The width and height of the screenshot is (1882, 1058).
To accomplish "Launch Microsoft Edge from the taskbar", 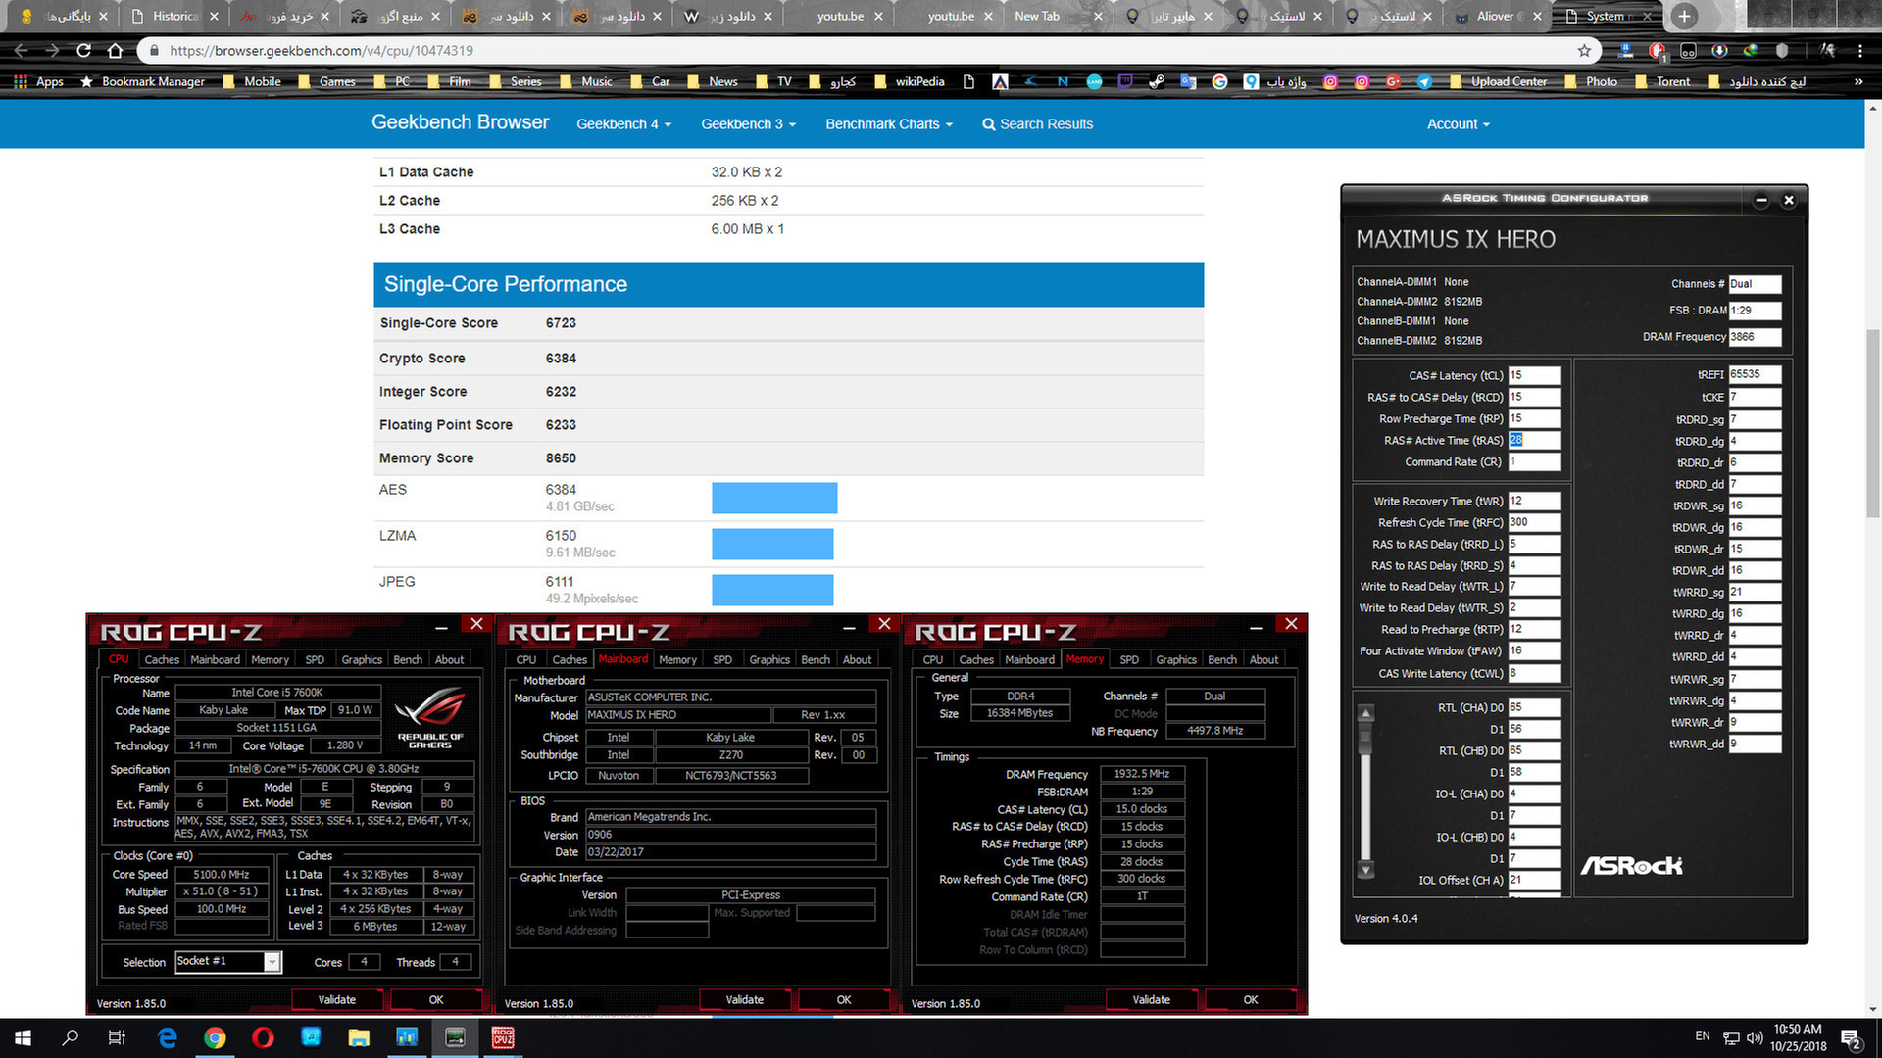I will coord(167,1037).
